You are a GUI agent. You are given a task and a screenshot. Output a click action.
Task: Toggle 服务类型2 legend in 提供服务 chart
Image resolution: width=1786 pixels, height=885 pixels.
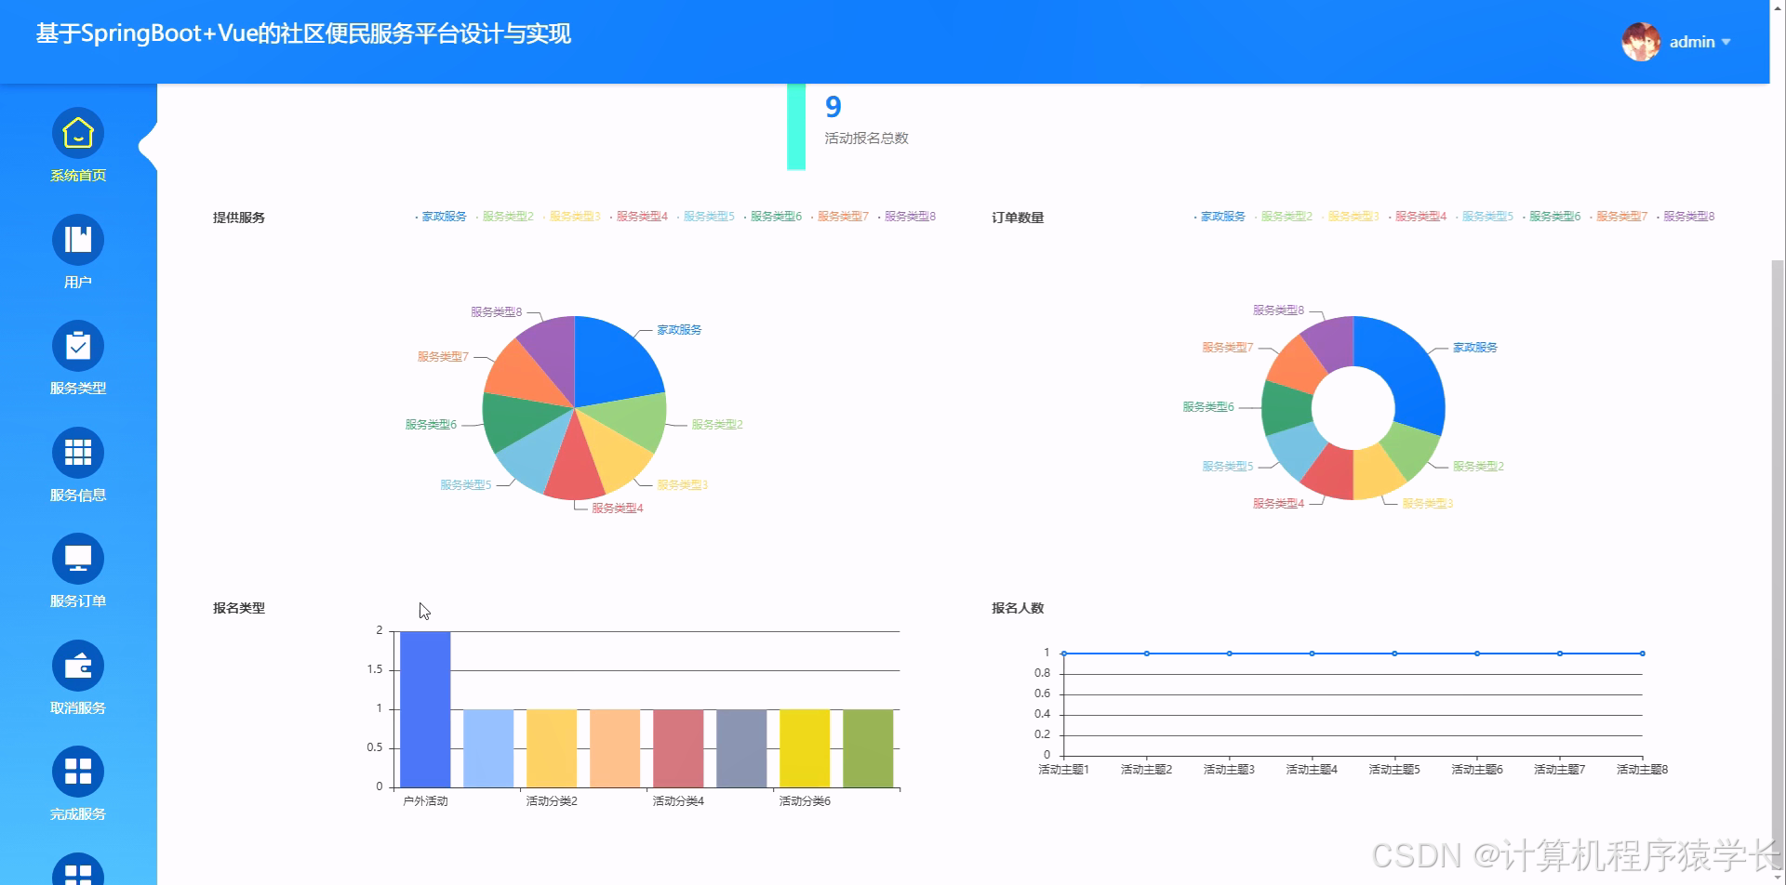[505, 217]
